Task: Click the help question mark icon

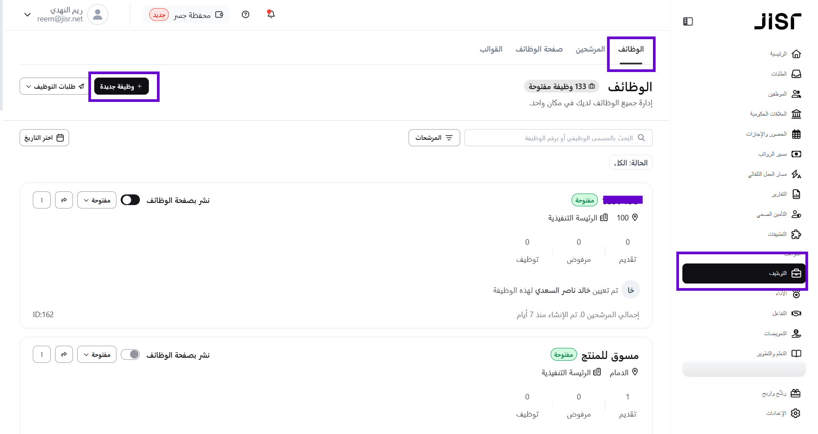Action: click(x=245, y=14)
